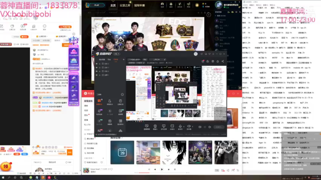Expand microphone options arrow in streaming app
321x180 pixels.
click(x=184, y=126)
